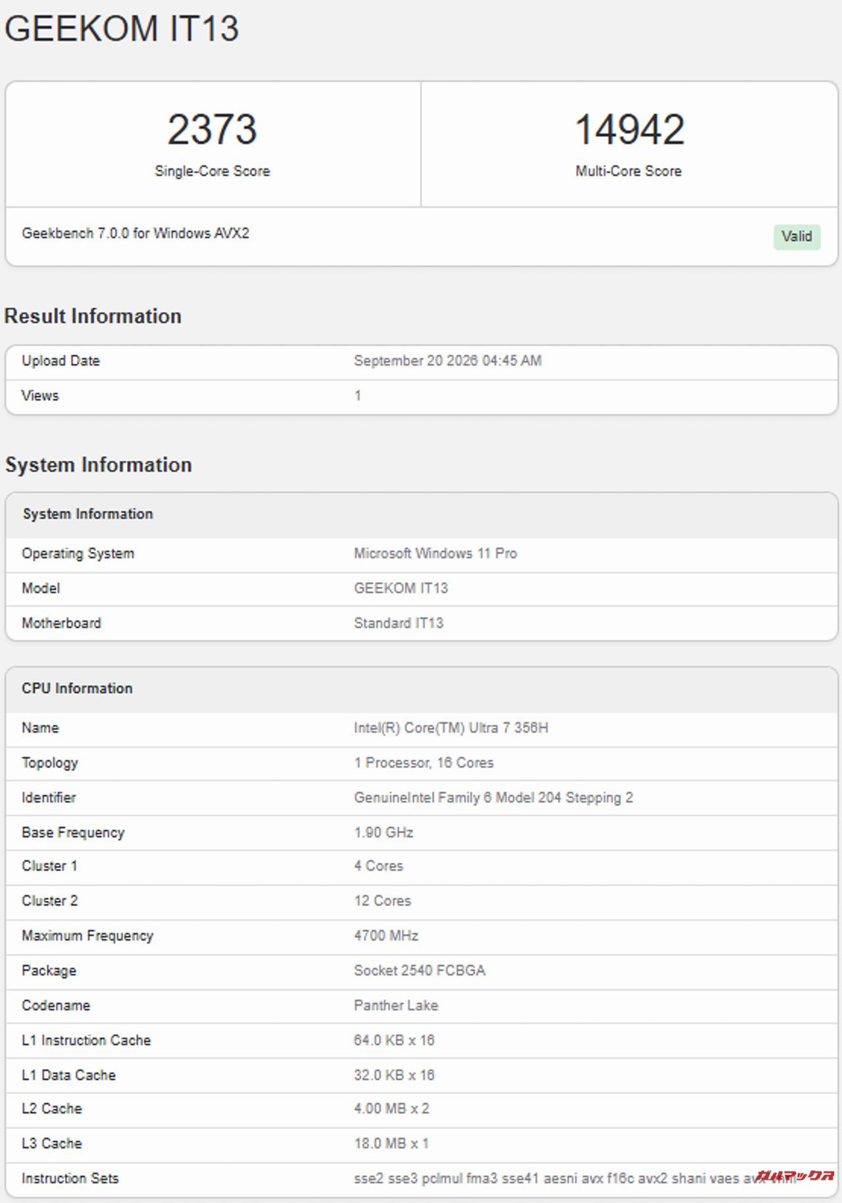Screen dimensions: 842x1203
Task: Select 'GEEKOM IT13' in the Model row
Action: 401,588
